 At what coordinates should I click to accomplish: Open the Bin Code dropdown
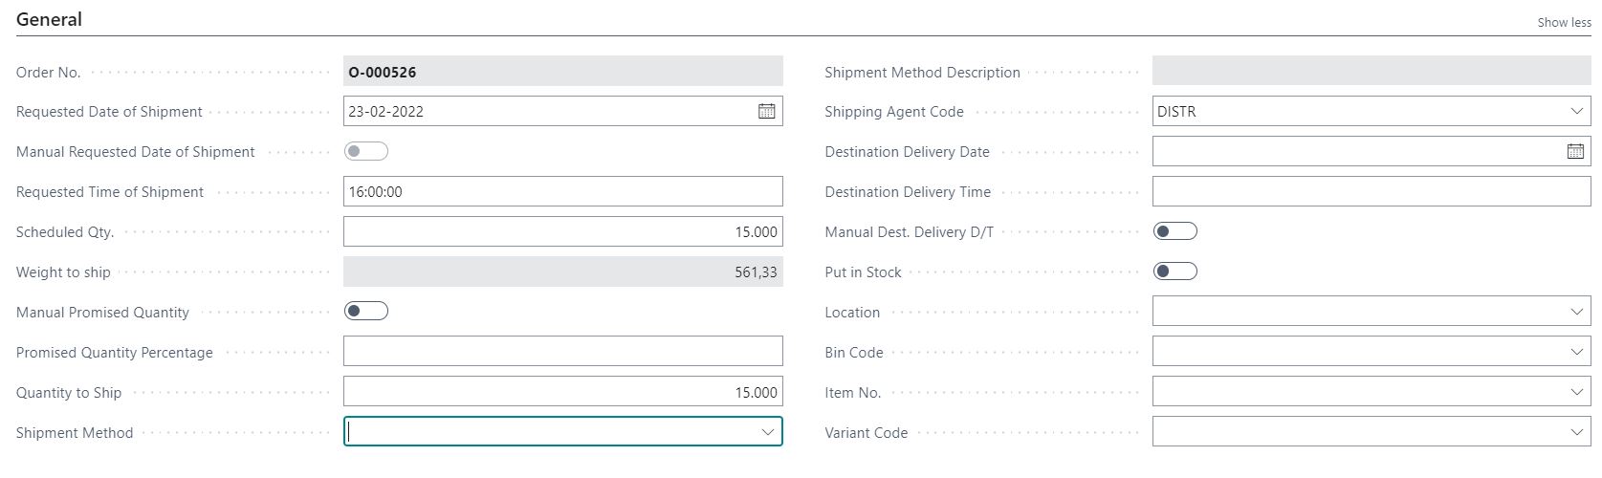point(1576,352)
